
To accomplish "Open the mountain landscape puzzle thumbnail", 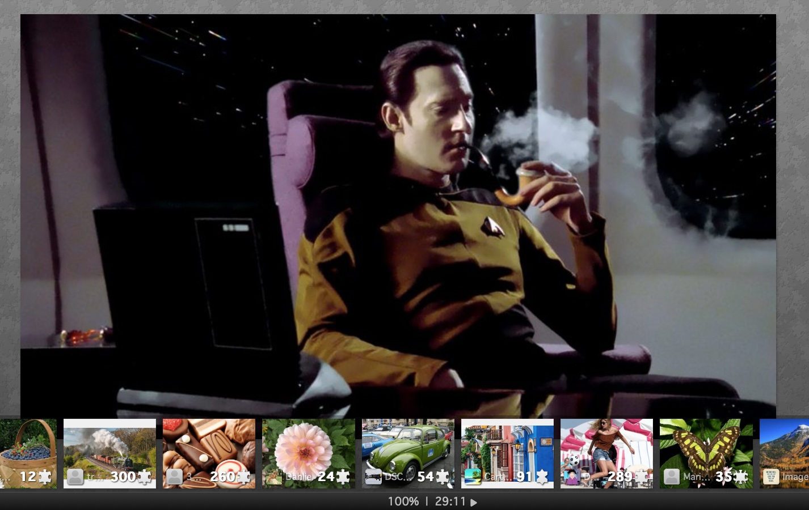I will 784,453.
